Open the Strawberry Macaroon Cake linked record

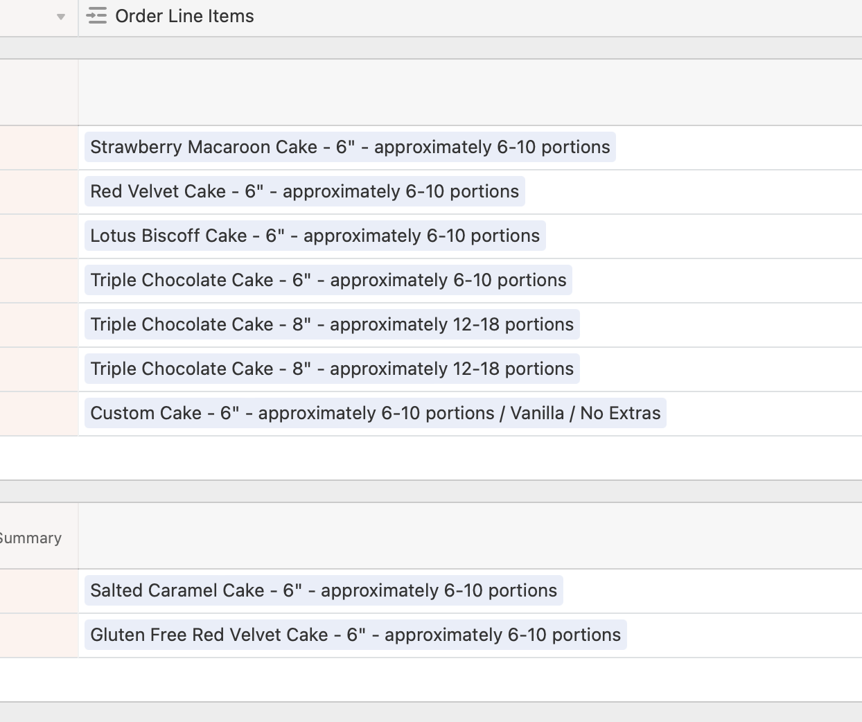350,147
